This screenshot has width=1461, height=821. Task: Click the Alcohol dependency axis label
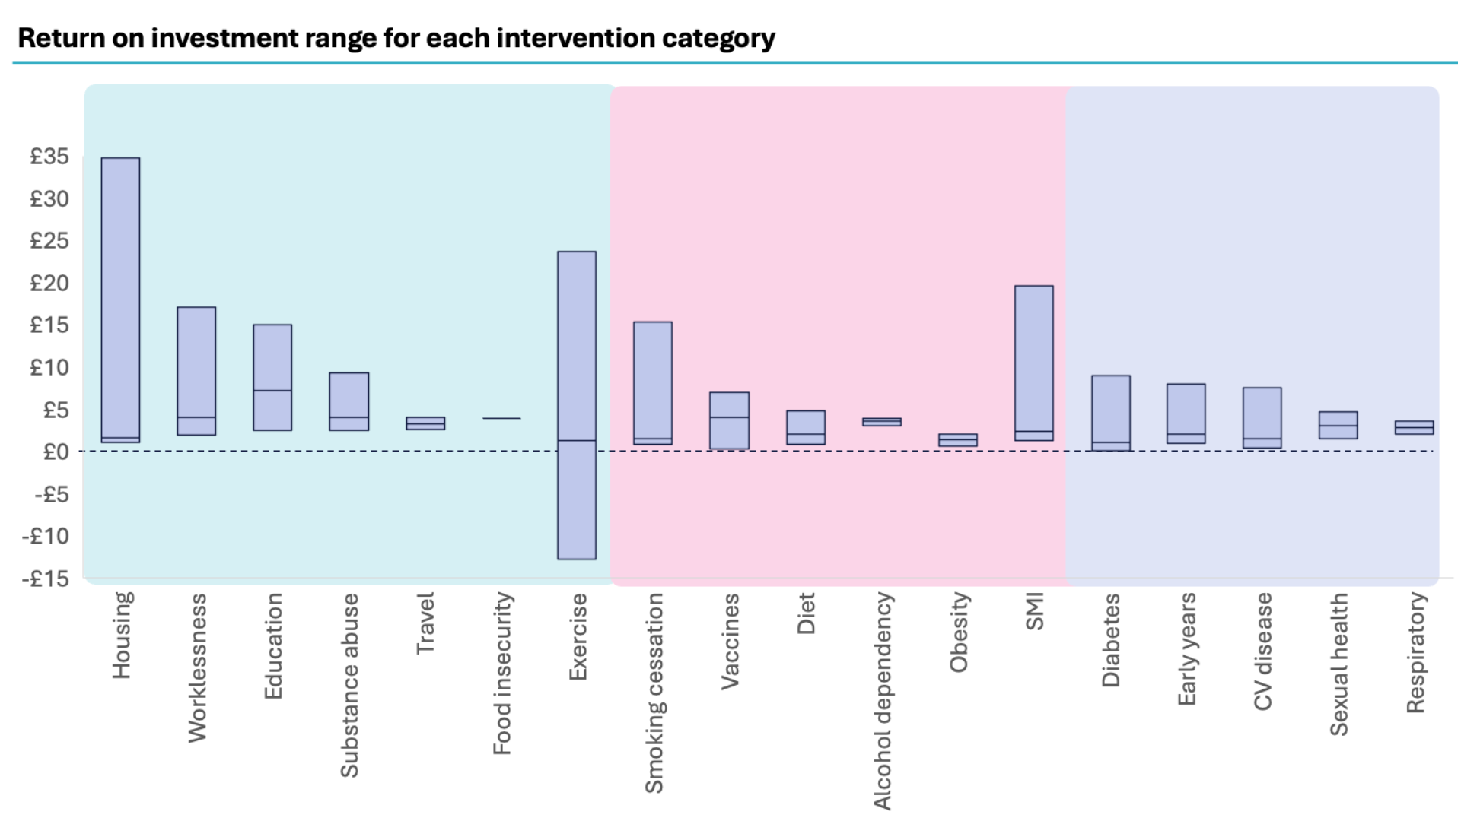(883, 701)
